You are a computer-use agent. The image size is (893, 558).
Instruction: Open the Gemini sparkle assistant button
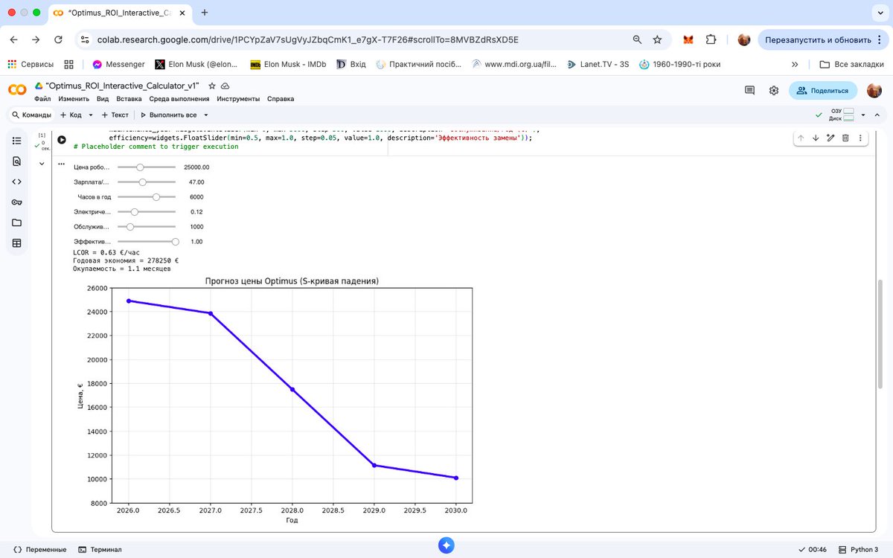446,545
